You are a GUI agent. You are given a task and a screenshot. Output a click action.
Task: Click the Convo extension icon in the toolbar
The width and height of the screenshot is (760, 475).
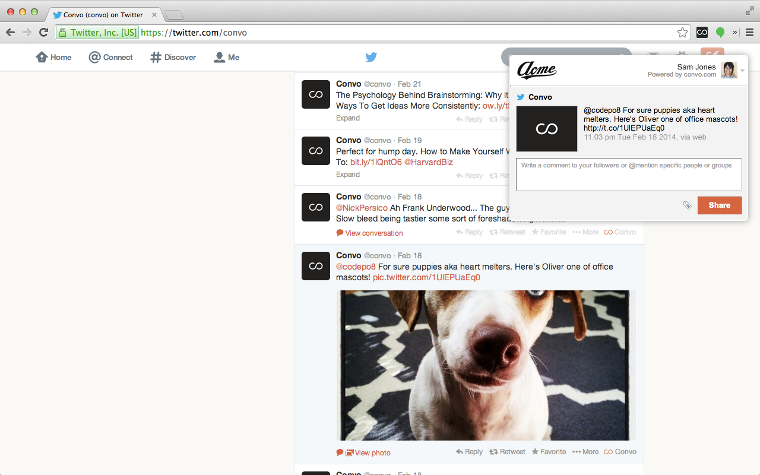coord(702,33)
